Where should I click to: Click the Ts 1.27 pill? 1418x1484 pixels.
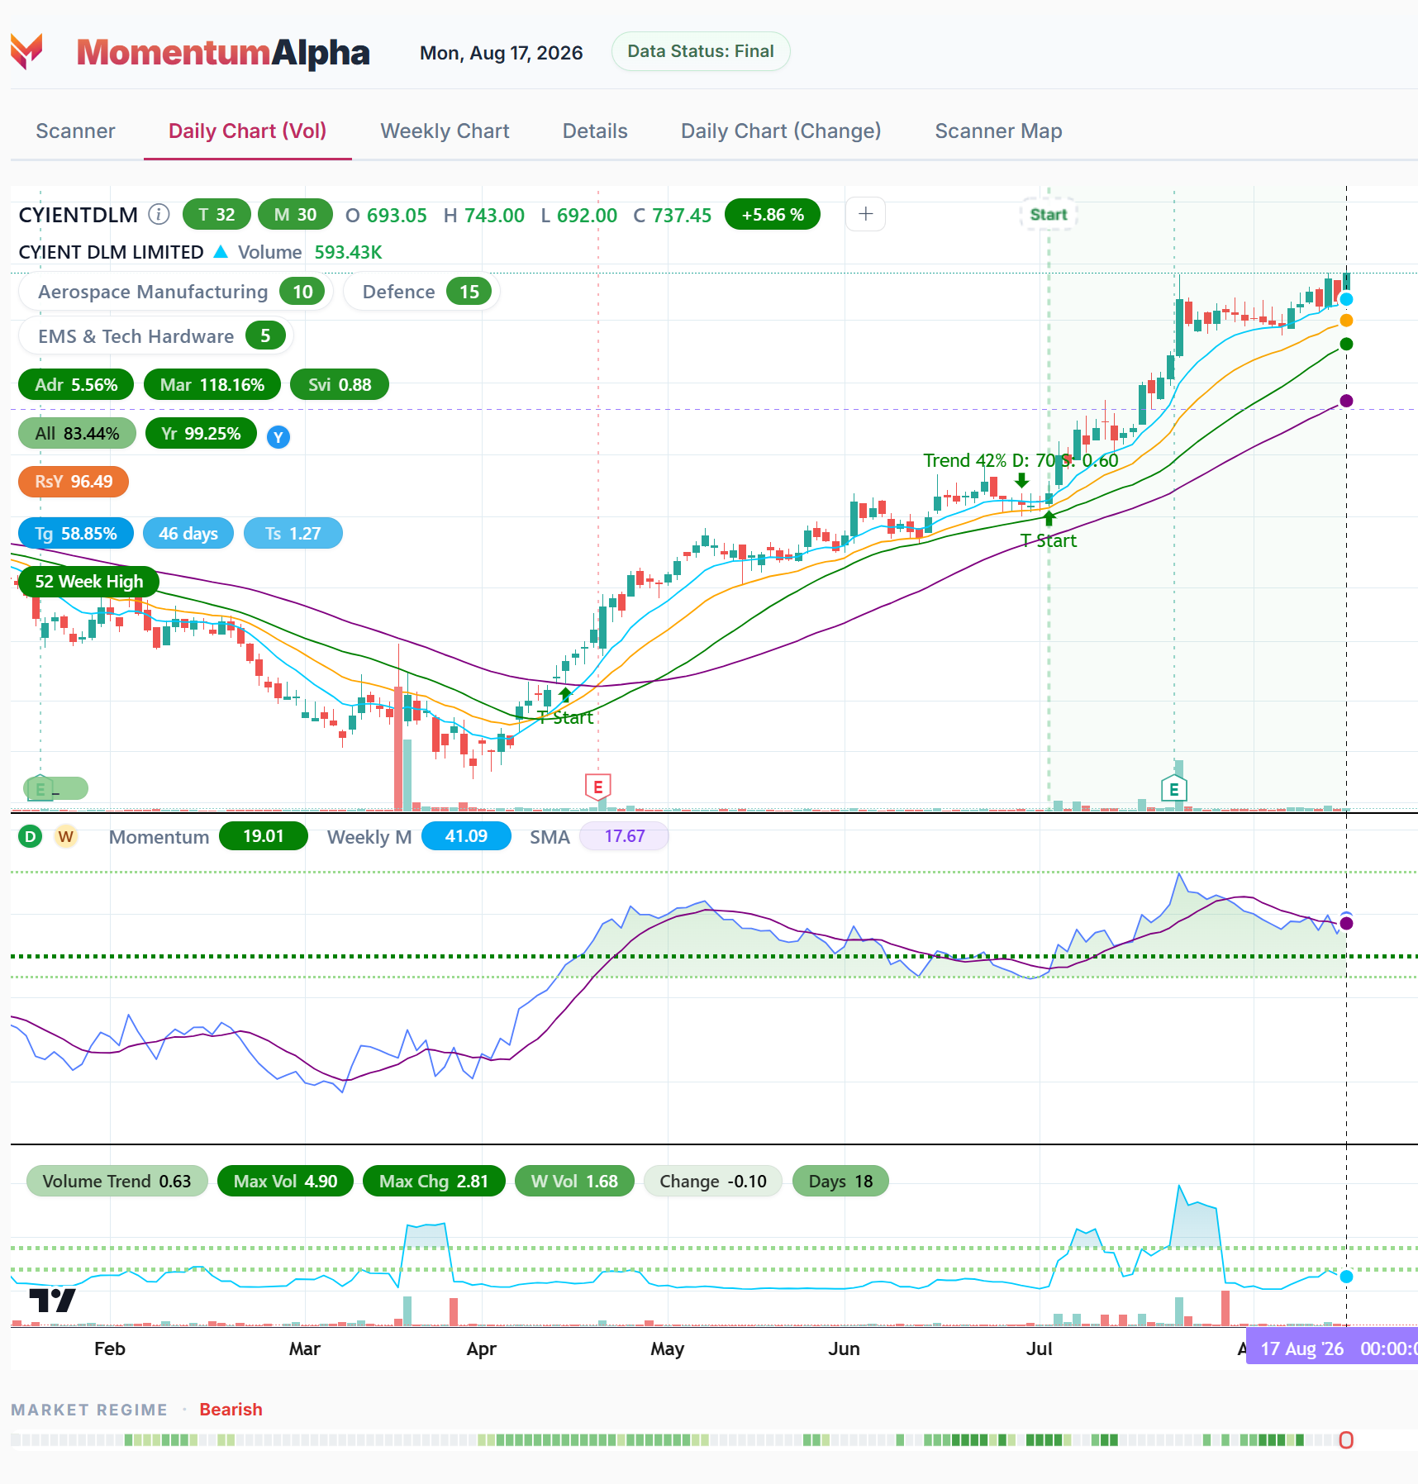tap(293, 534)
